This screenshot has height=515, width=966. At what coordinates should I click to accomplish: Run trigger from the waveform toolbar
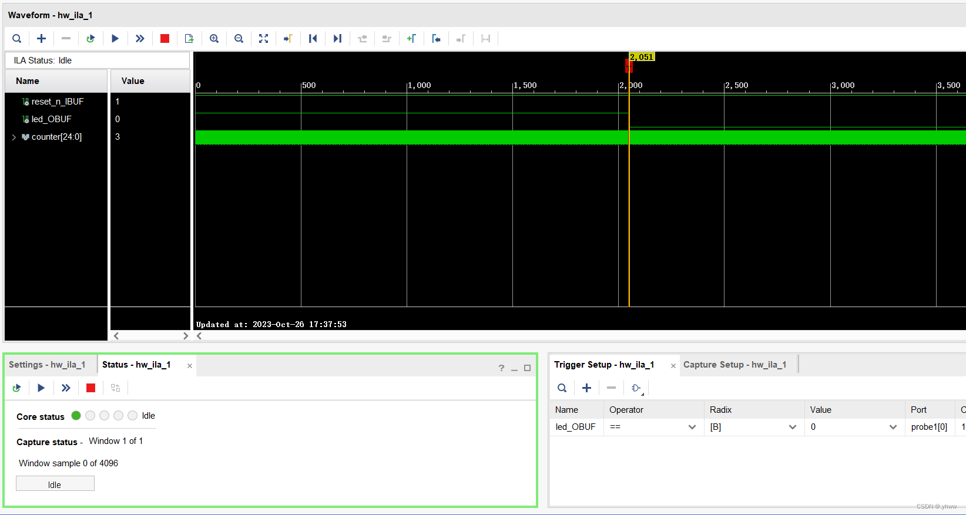pos(115,39)
